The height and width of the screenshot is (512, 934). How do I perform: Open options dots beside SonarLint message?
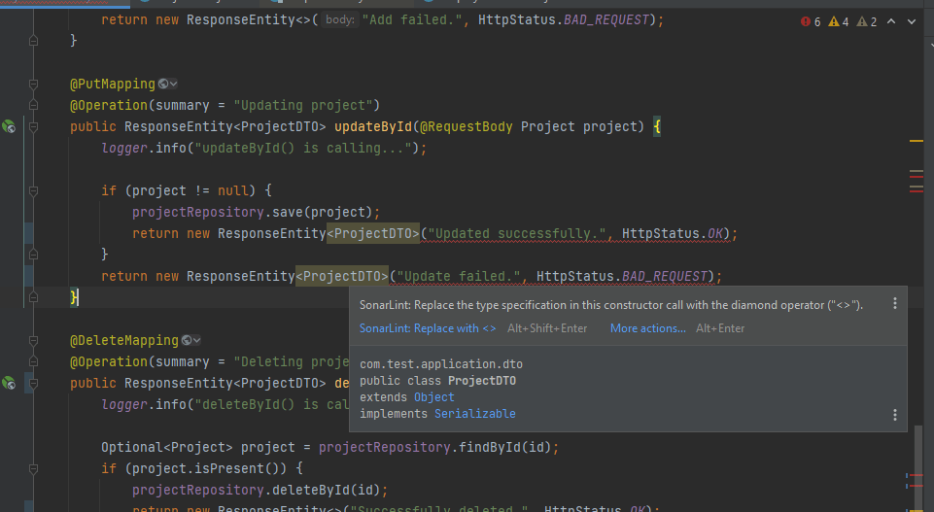pyautogui.click(x=895, y=304)
